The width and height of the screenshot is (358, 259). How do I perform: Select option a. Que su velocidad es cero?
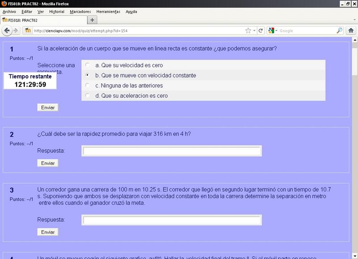87,65
